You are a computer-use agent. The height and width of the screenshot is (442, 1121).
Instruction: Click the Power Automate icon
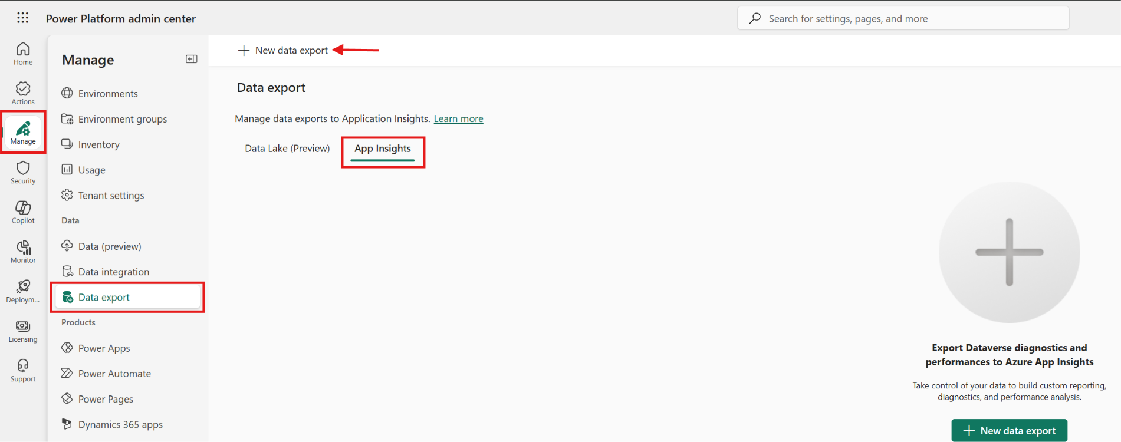click(x=67, y=373)
